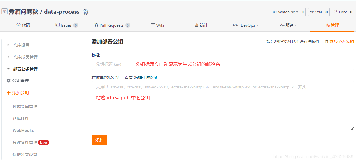
Task: Open the 添加个人公钥 link
Action: point(342,41)
